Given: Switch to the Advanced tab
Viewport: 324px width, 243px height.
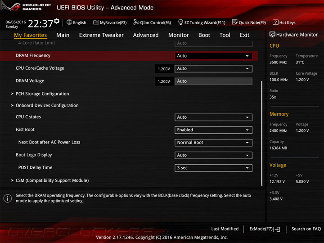Looking at the screenshot, I should (x=146, y=35).
